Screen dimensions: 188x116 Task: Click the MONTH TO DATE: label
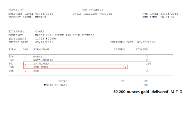pos(56,85)
